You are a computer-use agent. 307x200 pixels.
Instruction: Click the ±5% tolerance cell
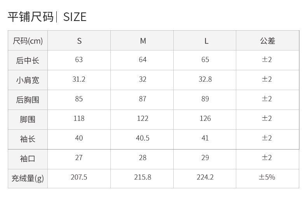tap(268, 179)
